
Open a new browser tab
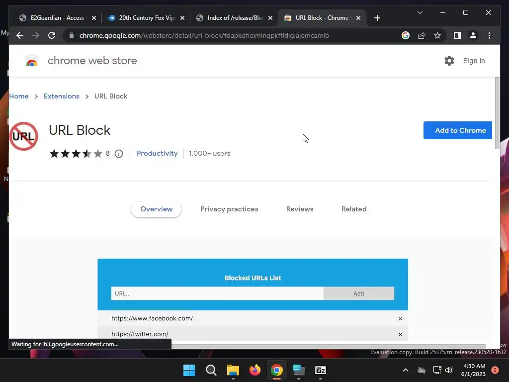tap(377, 18)
